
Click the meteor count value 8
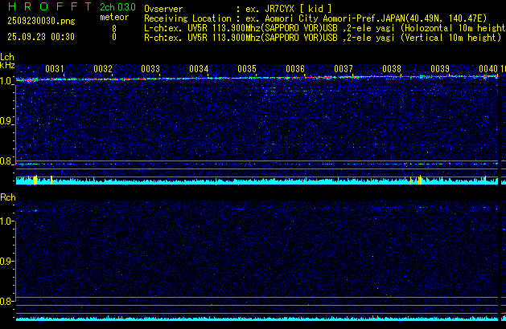(114, 27)
